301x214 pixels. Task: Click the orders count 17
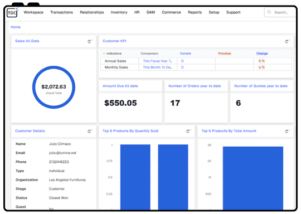click(175, 103)
